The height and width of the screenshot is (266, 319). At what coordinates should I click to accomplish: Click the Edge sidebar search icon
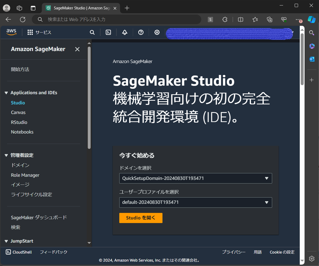click(312, 33)
